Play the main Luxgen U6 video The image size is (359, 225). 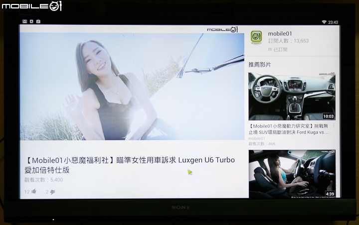[132, 86]
